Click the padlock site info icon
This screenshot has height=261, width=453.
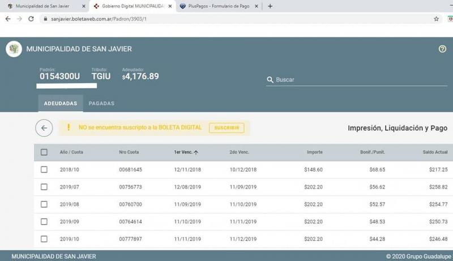[x=45, y=19]
